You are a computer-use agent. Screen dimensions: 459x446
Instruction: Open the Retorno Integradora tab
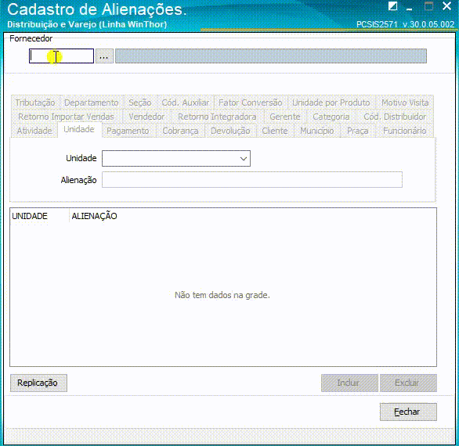[x=217, y=117]
